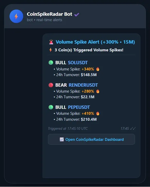The width and height of the screenshot is (150, 187).
Task: Click the red circle beside BEAR RENDERUSDT
Action: [x=51, y=85]
